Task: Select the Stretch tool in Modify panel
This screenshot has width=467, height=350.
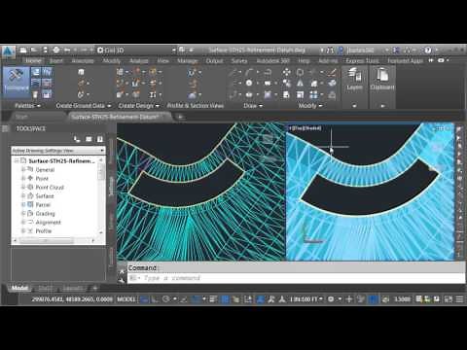Action: 286,94
